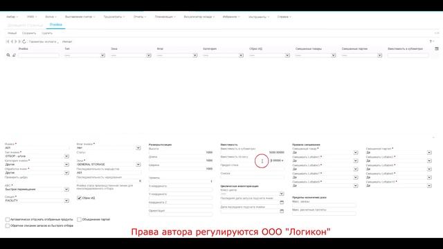Enable automatic shipping of picked products checkbox

click(x=8, y=219)
